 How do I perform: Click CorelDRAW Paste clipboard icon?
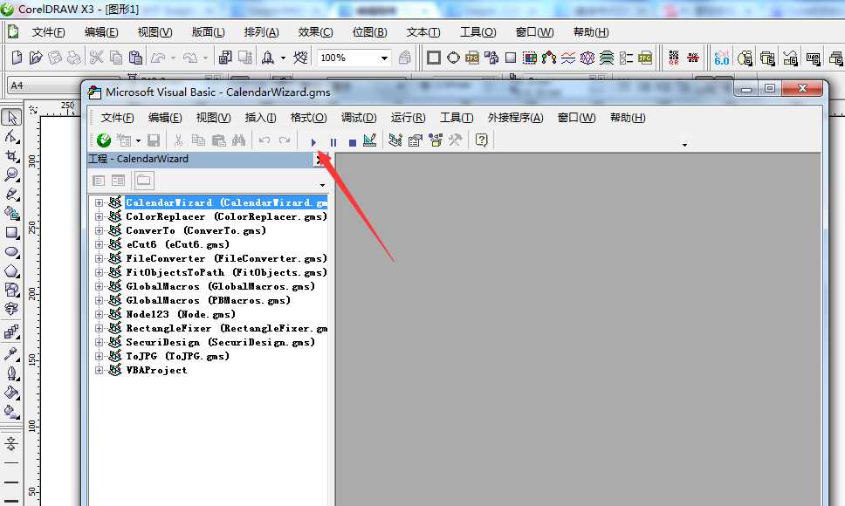coord(136,58)
